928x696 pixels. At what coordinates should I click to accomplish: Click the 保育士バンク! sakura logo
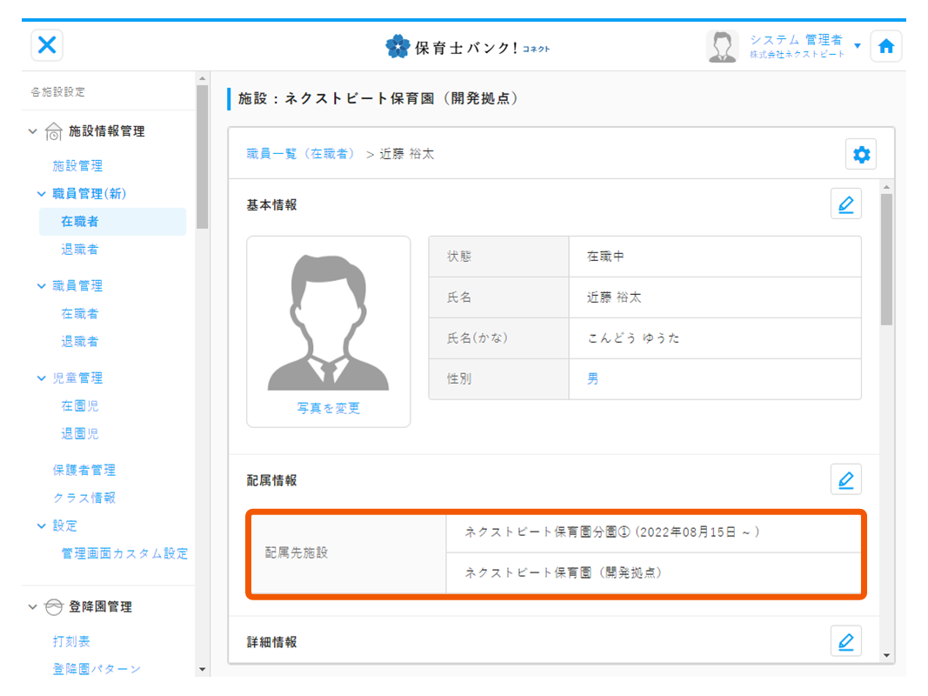click(397, 46)
